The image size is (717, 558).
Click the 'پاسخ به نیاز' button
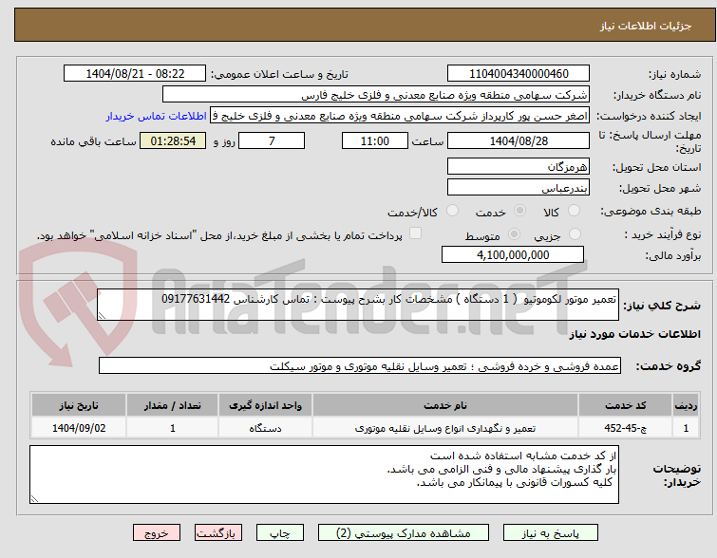tap(551, 533)
